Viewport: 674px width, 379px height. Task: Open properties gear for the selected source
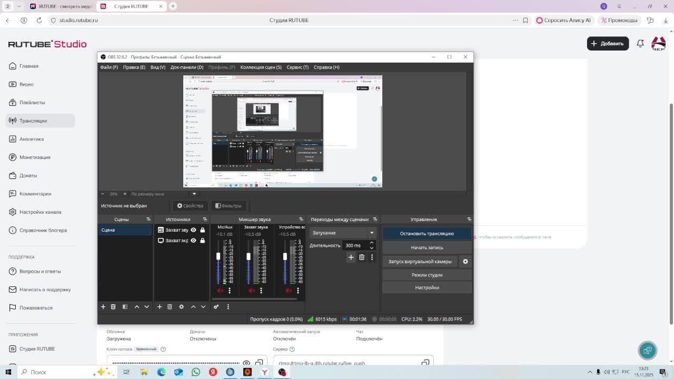coord(181,307)
